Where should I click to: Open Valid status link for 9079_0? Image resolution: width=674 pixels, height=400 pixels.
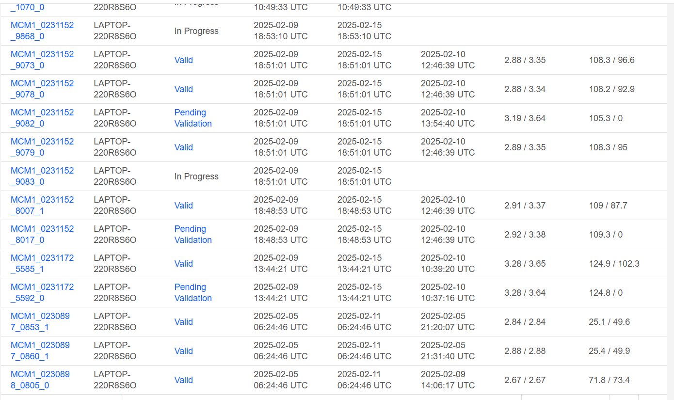[183, 147]
